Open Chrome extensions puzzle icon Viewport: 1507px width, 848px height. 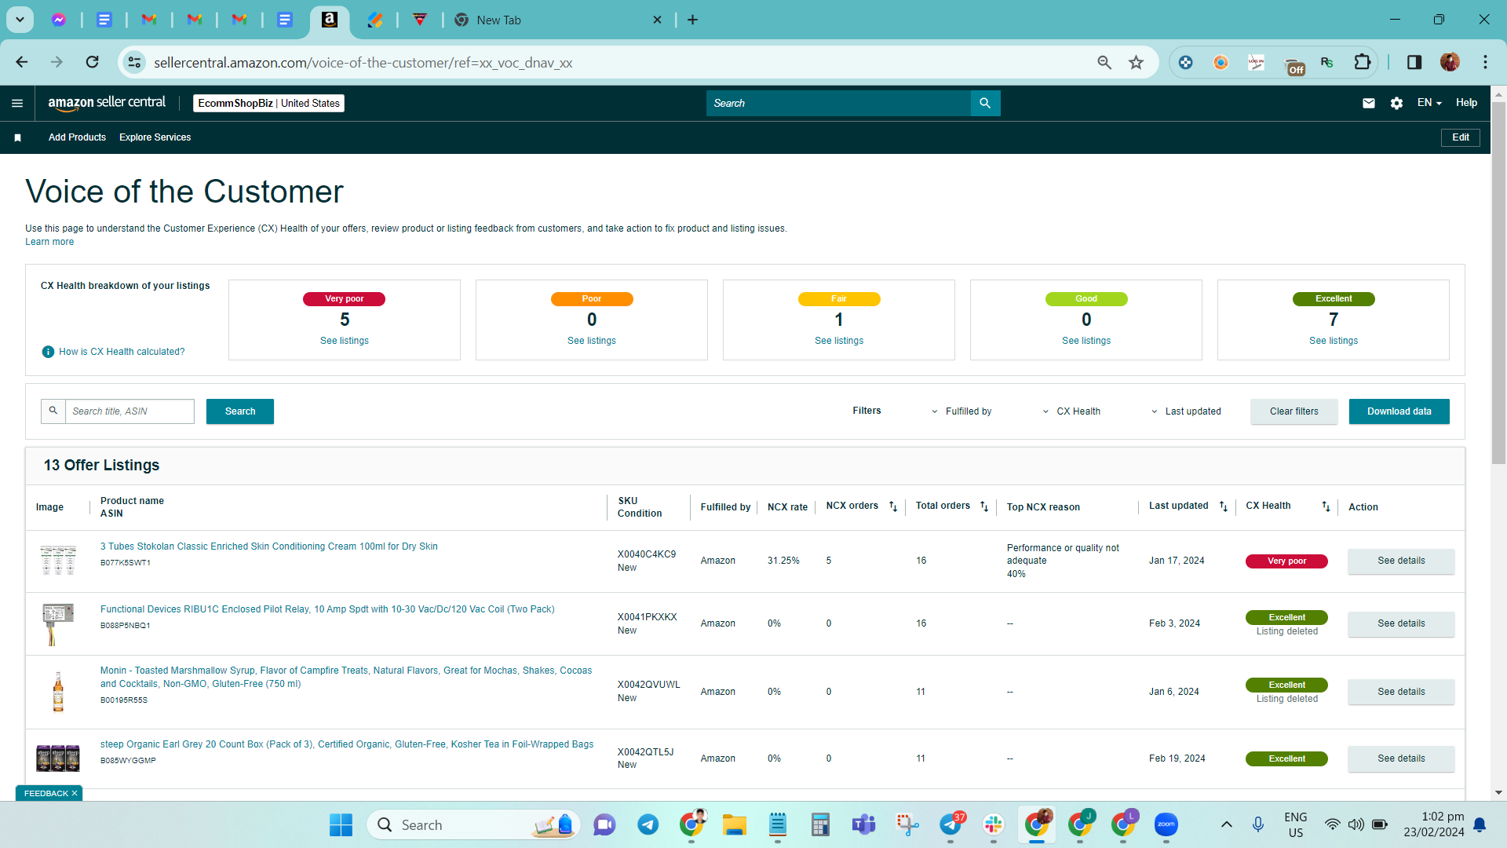[x=1363, y=62]
